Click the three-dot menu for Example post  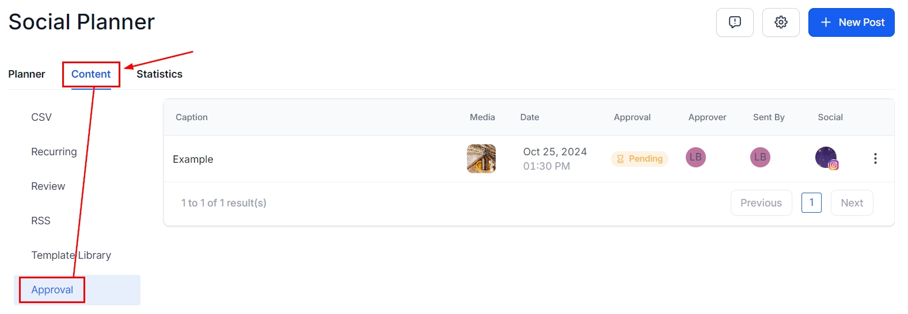875,159
